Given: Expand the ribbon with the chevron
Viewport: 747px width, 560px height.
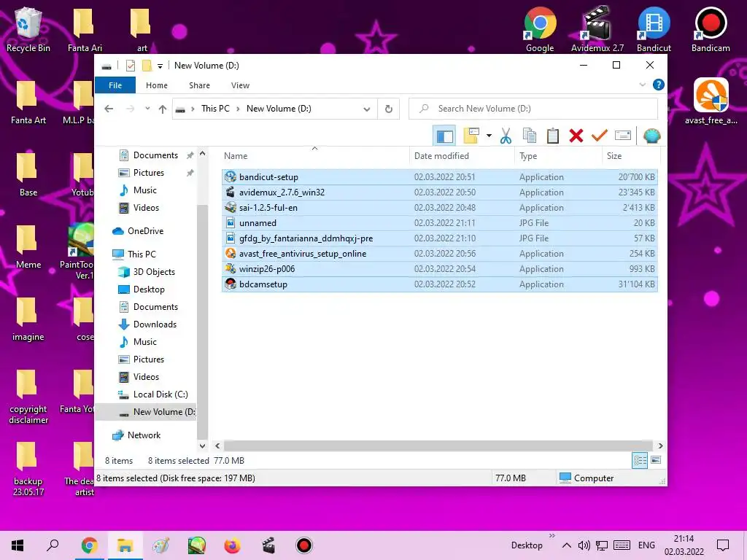Looking at the screenshot, I should point(642,85).
